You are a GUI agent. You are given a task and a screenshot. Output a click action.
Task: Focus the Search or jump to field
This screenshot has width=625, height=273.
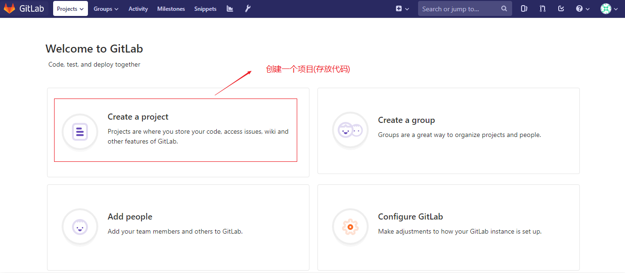[x=465, y=8]
